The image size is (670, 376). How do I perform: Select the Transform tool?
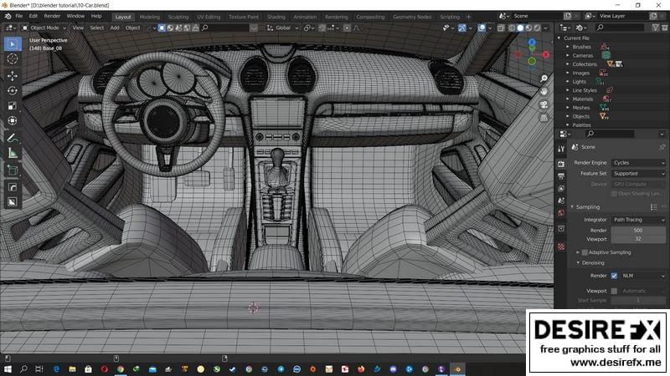[13, 120]
